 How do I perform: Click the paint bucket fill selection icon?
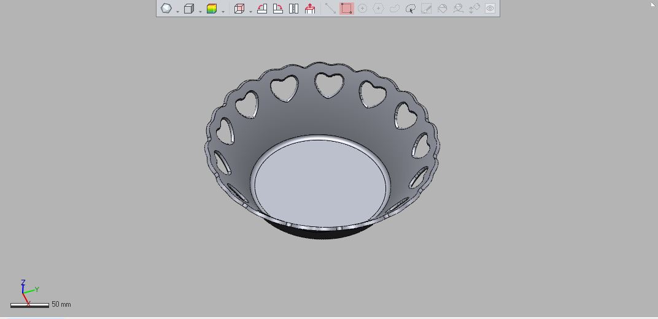click(443, 9)
